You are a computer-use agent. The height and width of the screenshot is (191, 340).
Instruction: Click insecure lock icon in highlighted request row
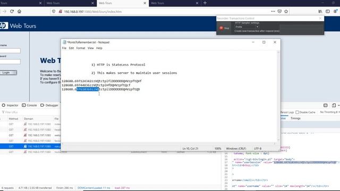pyautogui.click(x=25, y=146)
